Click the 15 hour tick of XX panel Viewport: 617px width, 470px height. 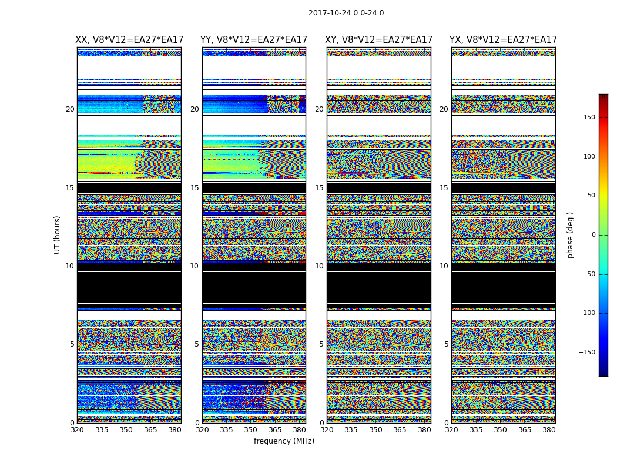pyautogui.click(x=70, y=188)
